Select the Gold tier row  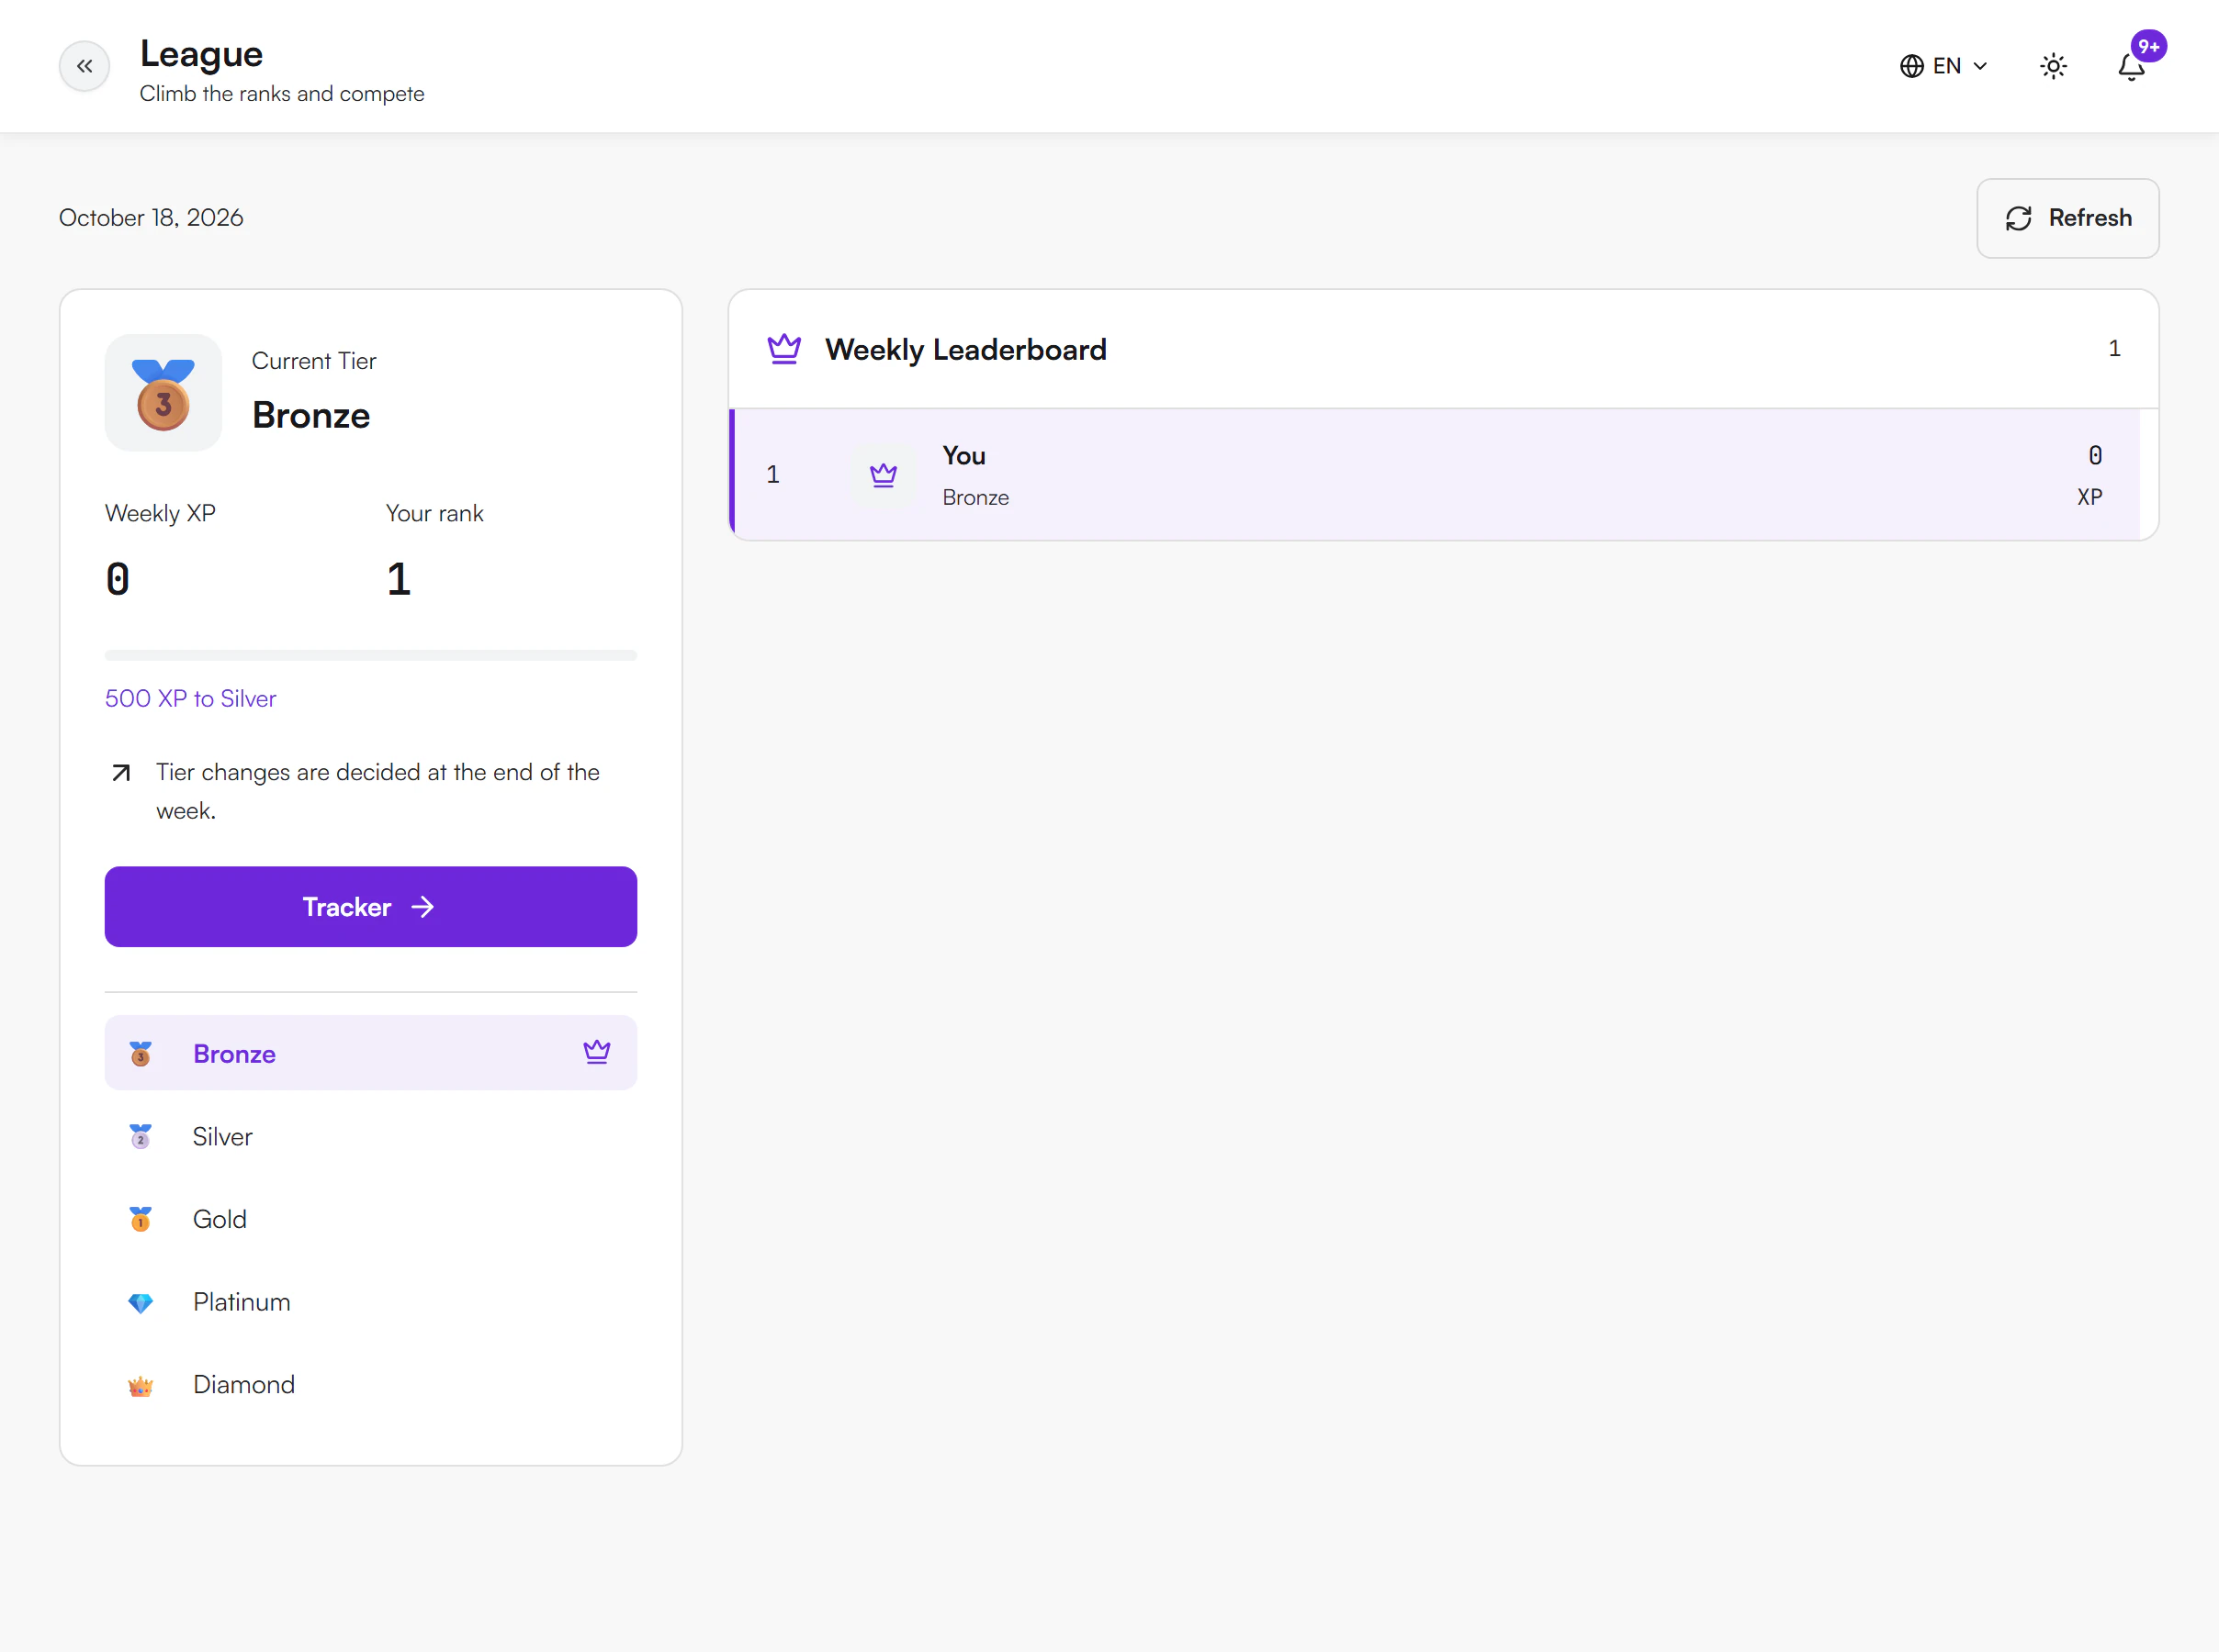370,1218
